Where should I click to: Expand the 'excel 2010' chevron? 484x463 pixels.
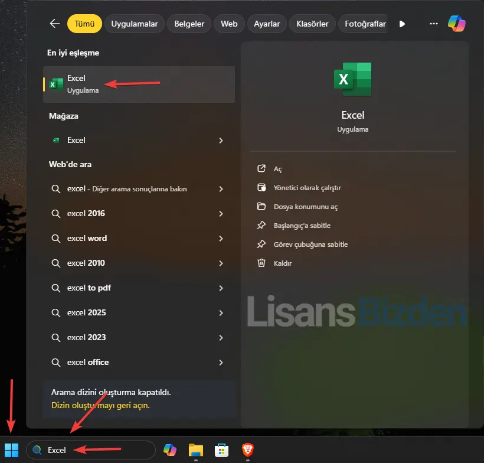coord(221,263)
